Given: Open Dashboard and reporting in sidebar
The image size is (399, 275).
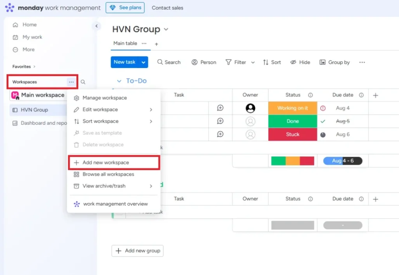Looking at the screenshot, I should pos(39,123).
